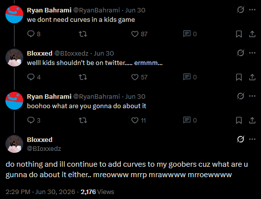Retweet the "boohoo what are you gonna do" tweet

click(x=83, y=120)
